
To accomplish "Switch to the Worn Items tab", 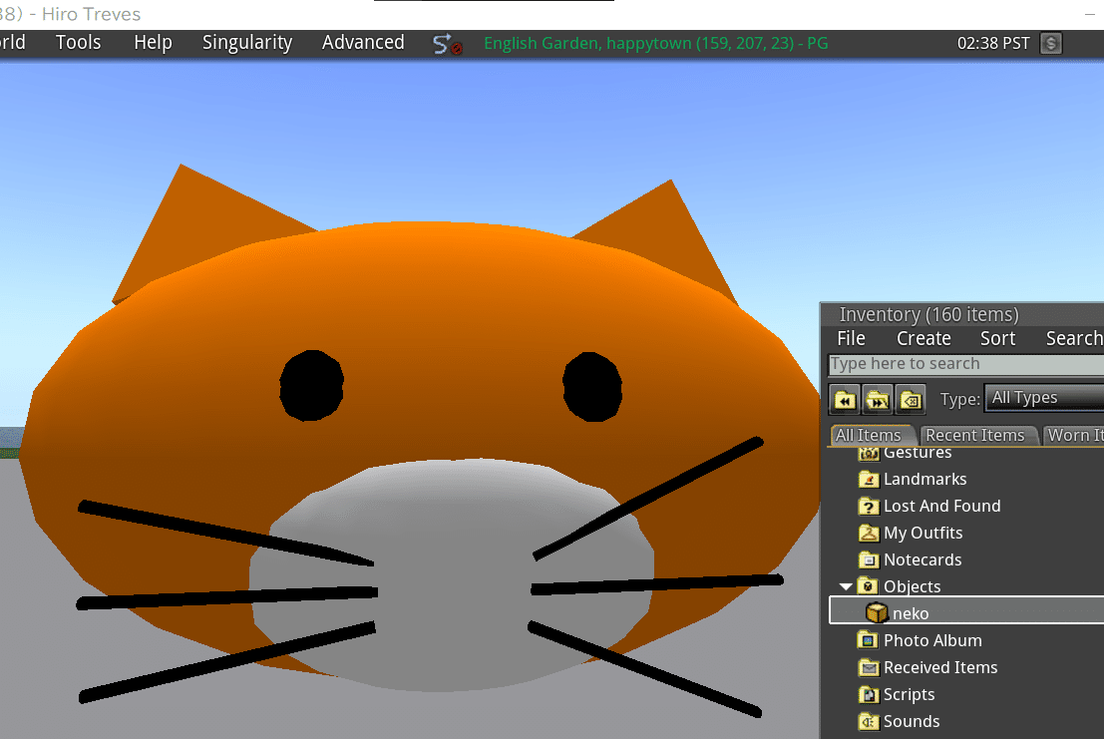I will click(1074, 435).
